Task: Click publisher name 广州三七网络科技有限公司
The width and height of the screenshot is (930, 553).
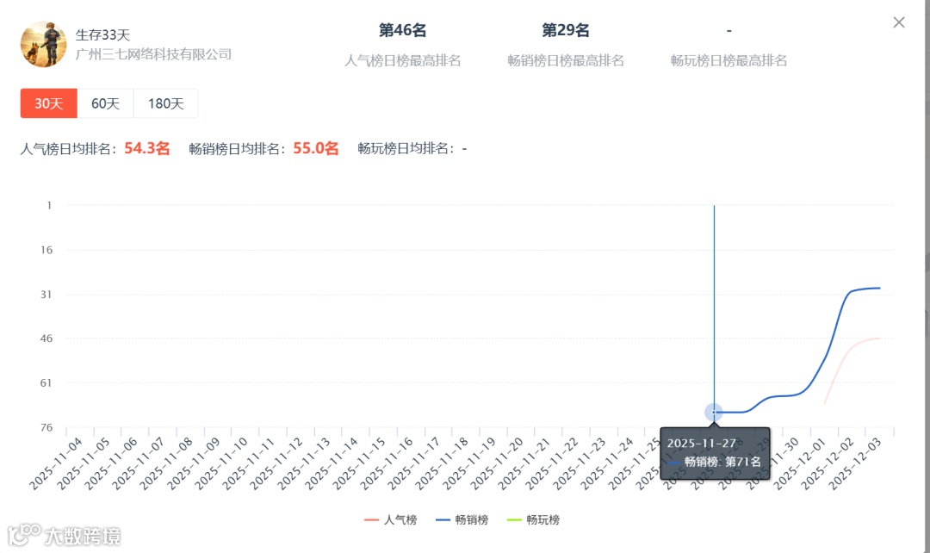Action: point(153,54)
